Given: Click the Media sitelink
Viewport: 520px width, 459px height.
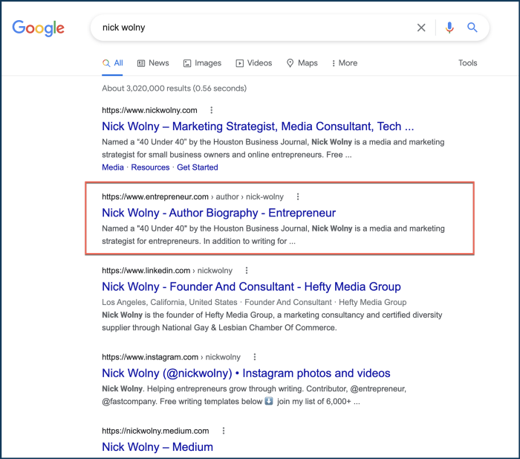Looking at the screenshot, I should [x=113, y=167].
